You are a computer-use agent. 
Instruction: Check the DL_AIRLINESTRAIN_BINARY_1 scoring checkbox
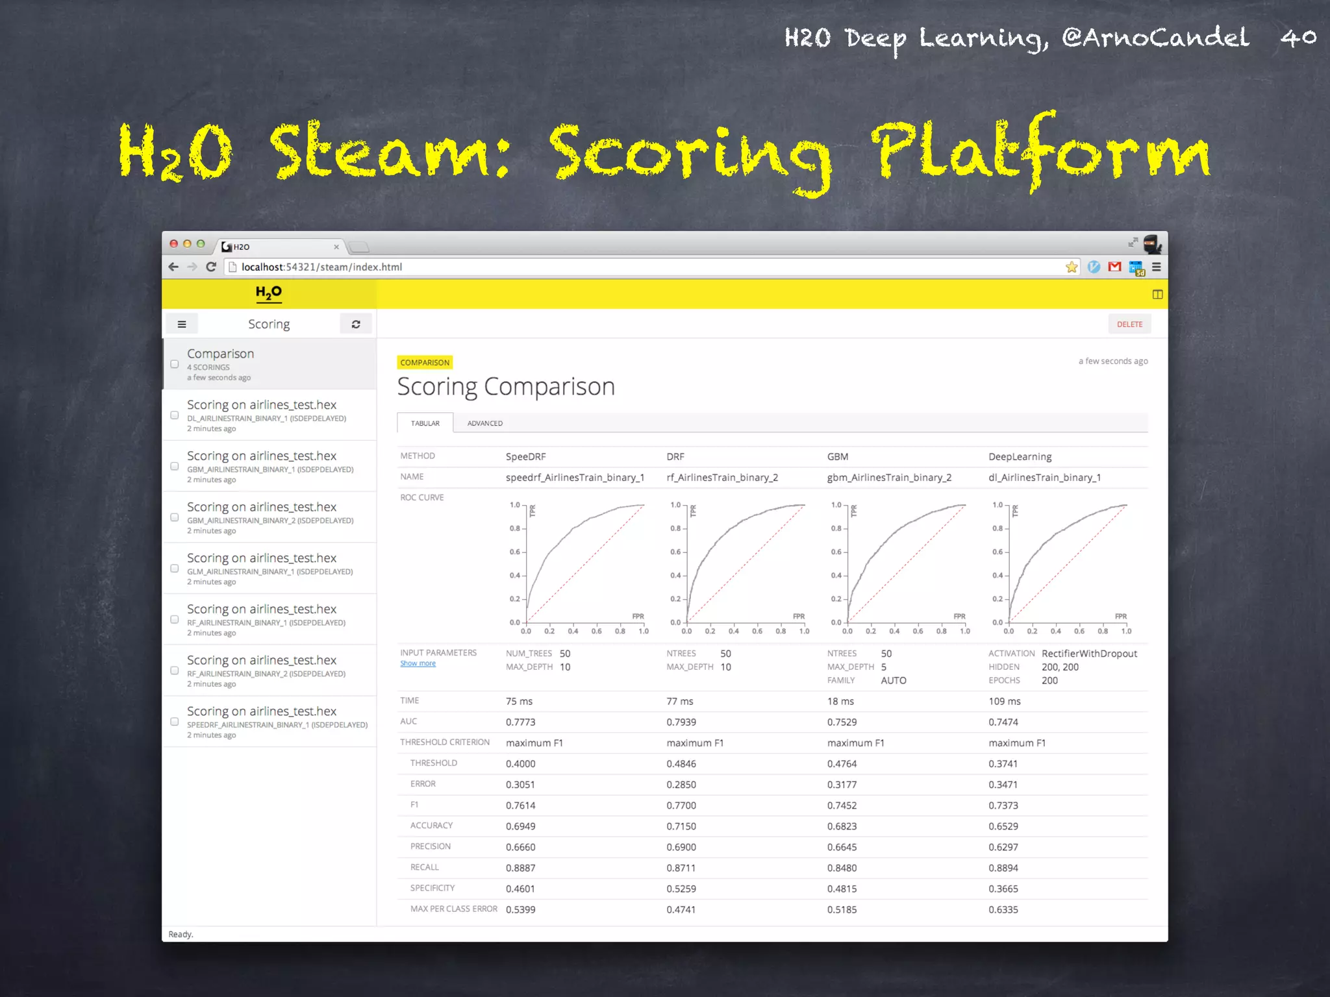pyautogui.click(x=174, y=415)
